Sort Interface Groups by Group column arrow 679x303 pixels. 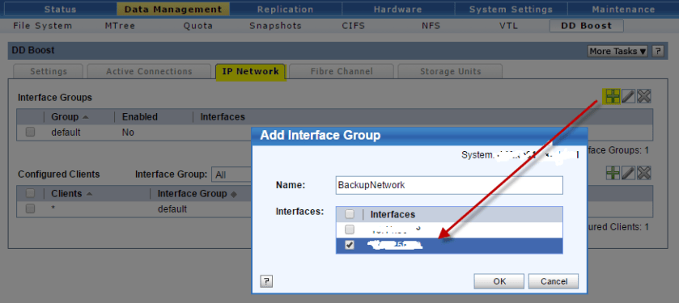coord(85,117)
